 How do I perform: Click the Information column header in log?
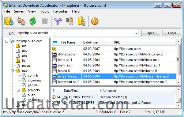[108, 91]
